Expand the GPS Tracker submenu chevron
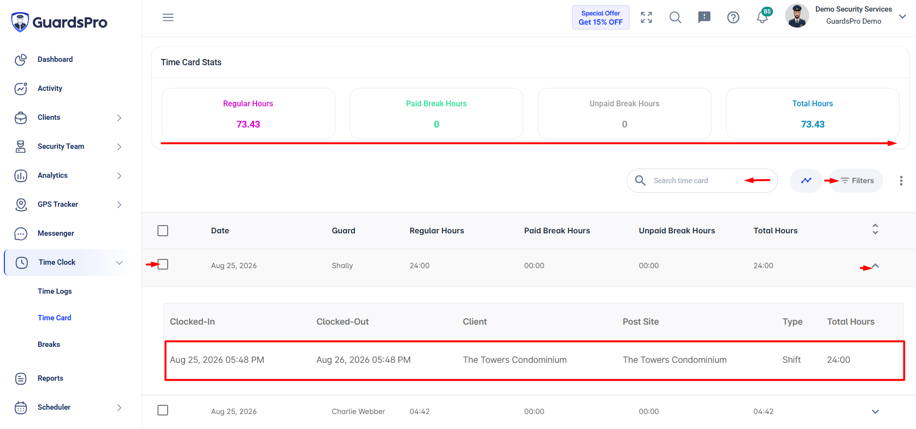916x429 pixels. click(x=119, y=205)
